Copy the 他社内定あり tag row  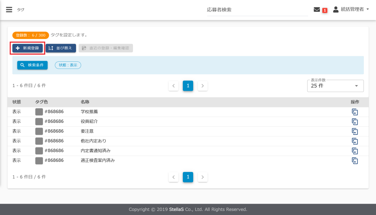tap(355, 141)
